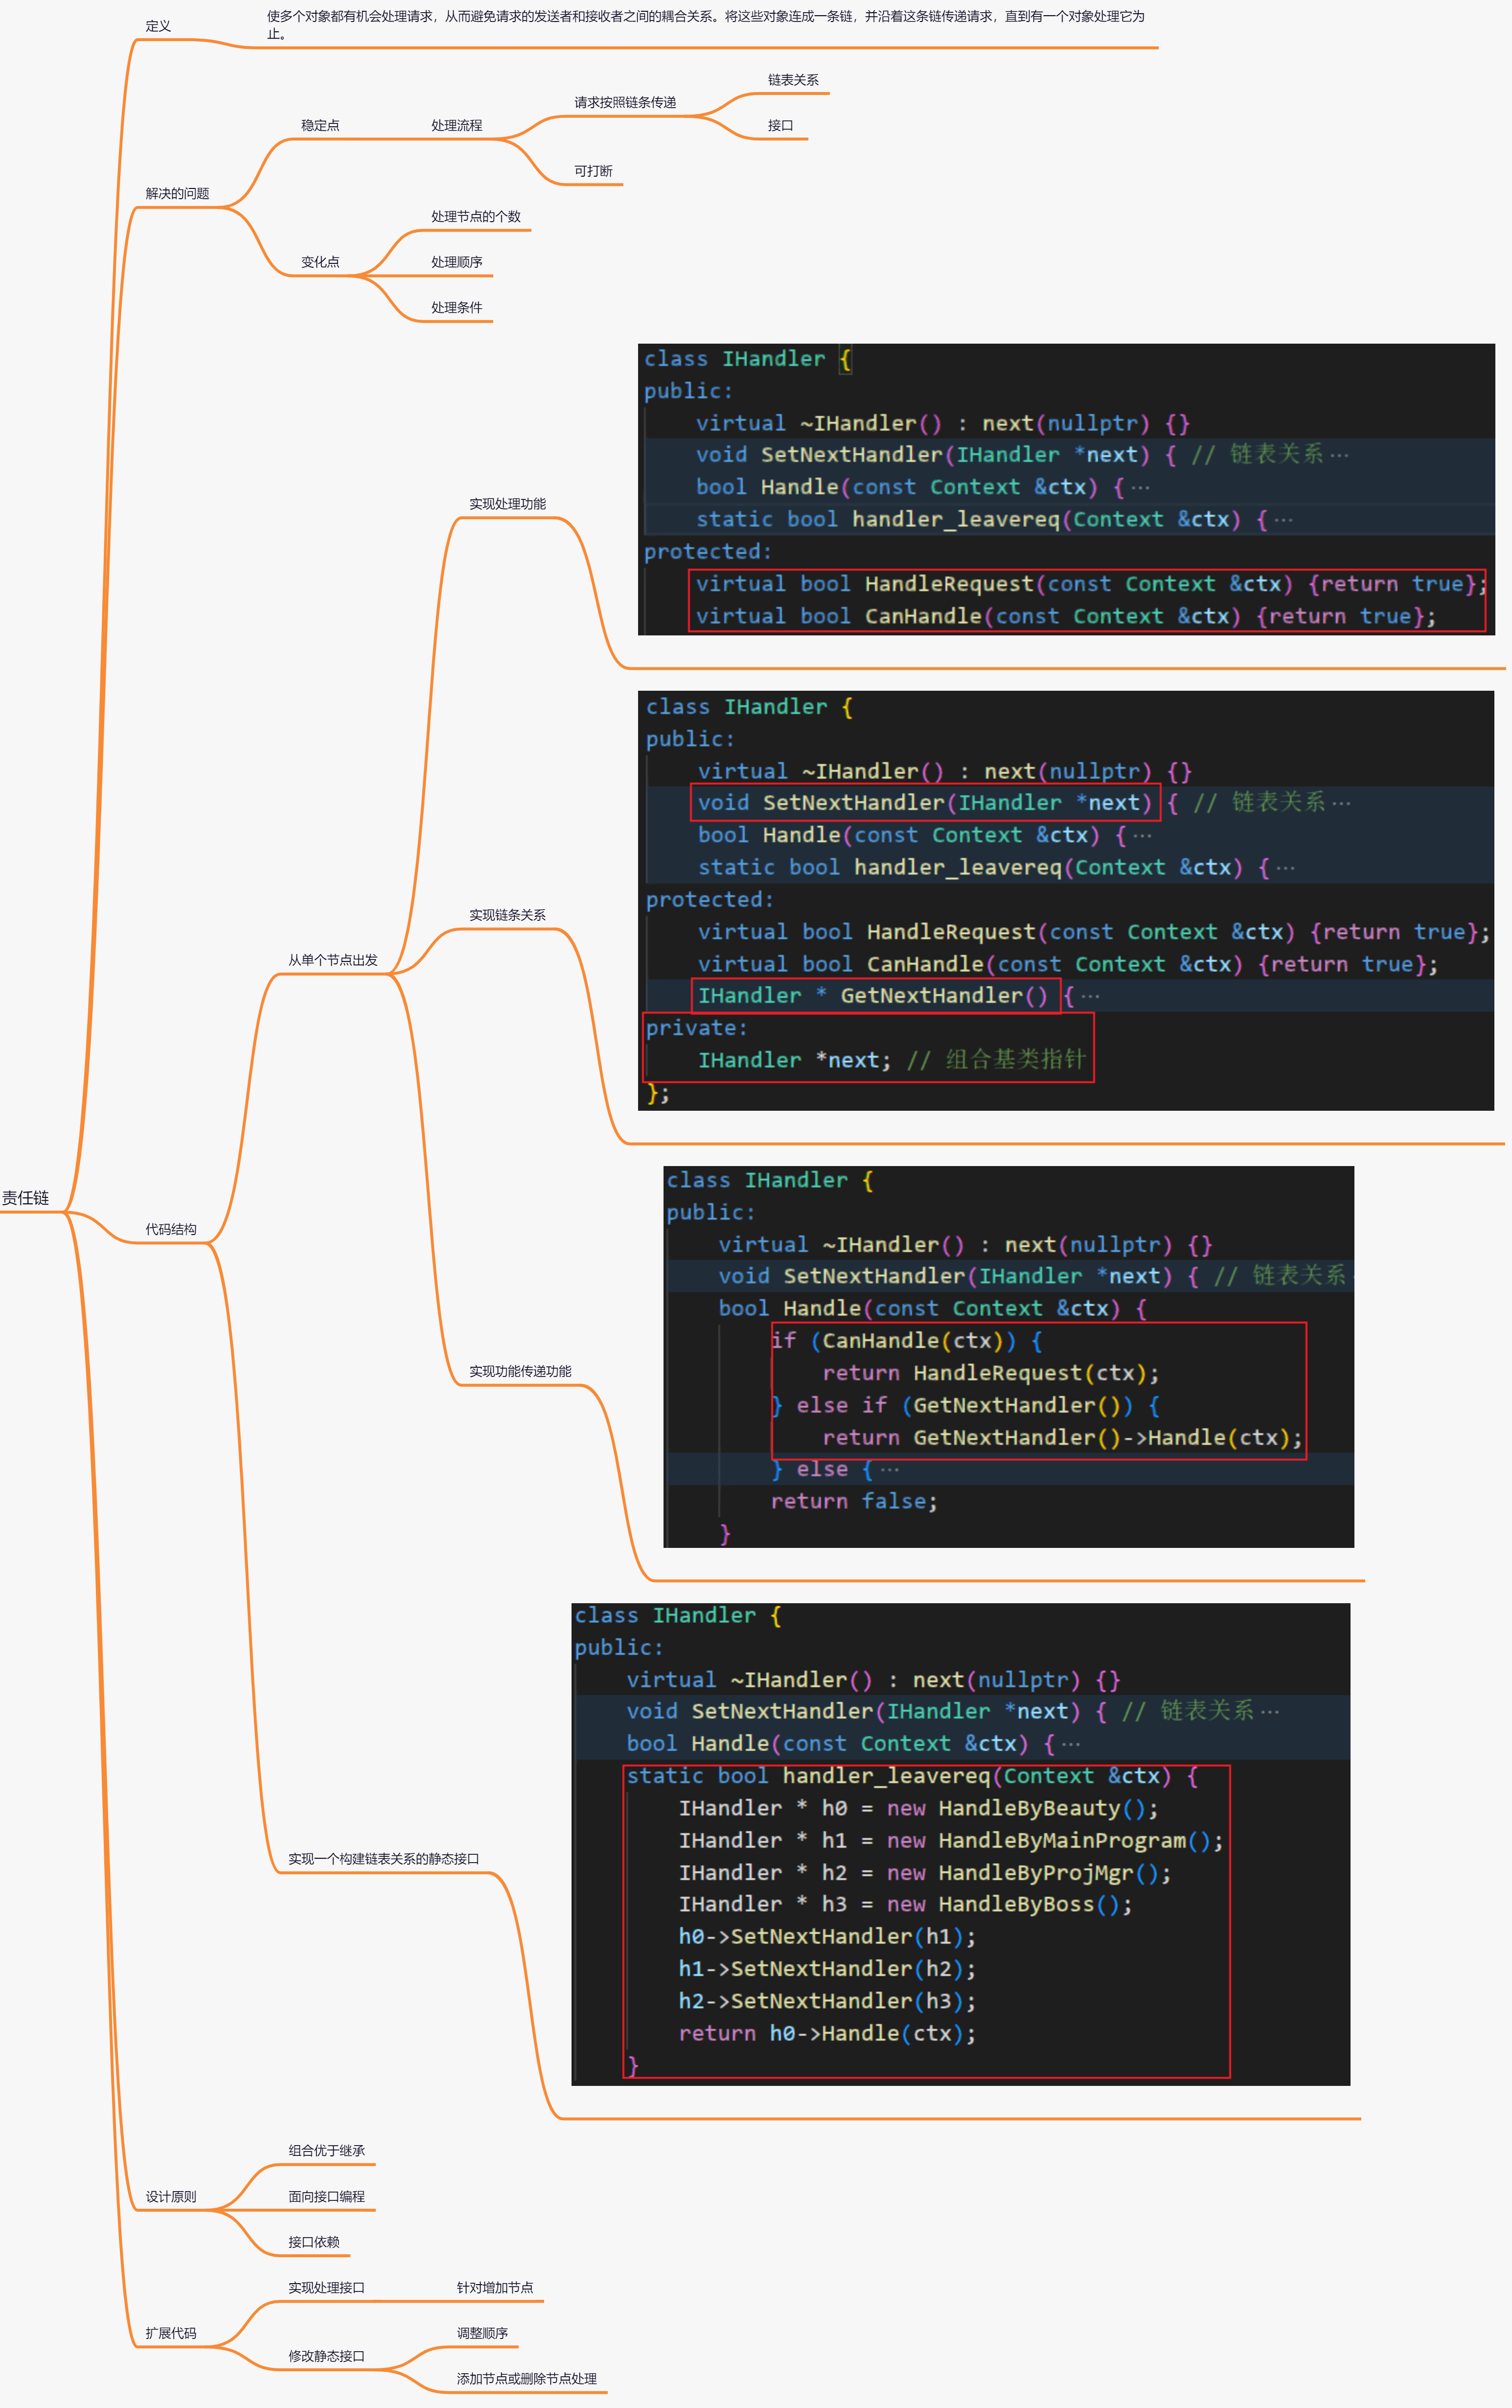The image size is (1512, 2408).
Task: Click 'virtual bool HandleRequest' line in the first code image
Action: click(1091, 584)
